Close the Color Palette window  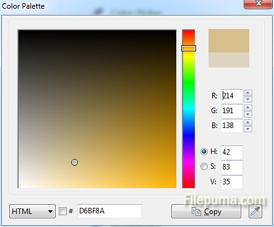tap(258, 4)
